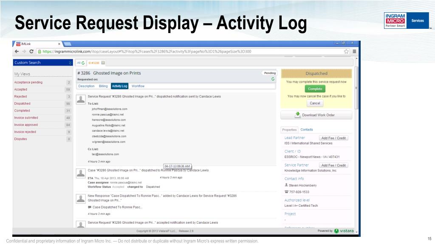Click the comment bubble icon by 'Case Dispatched To Ronnie Pasc...'
Screen dimensions: 435x244
tap(90, 207)
